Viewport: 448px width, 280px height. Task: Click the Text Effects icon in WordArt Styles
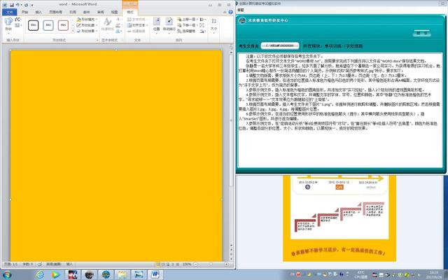coord(118,31)
